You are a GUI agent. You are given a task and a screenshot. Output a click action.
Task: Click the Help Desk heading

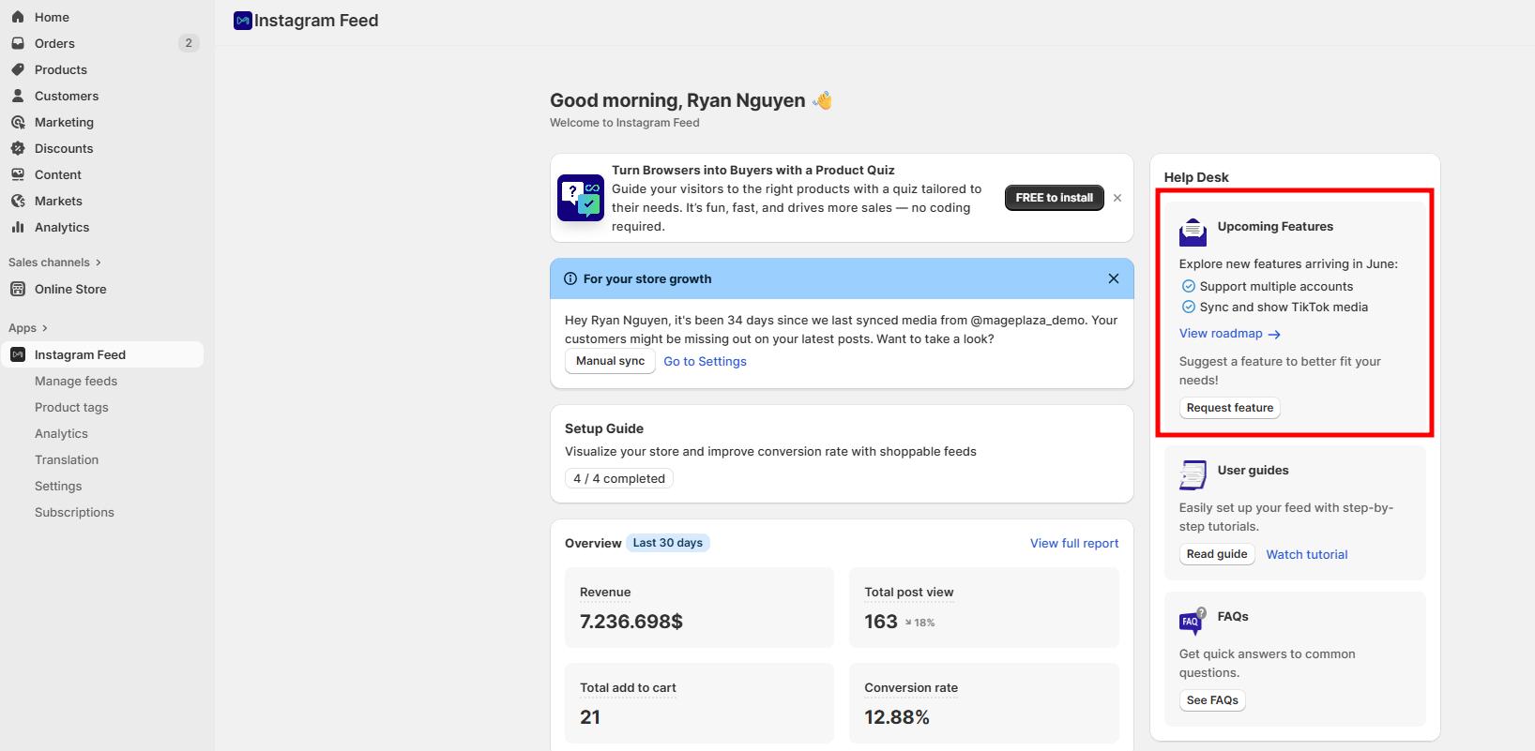coord(1196,177)
